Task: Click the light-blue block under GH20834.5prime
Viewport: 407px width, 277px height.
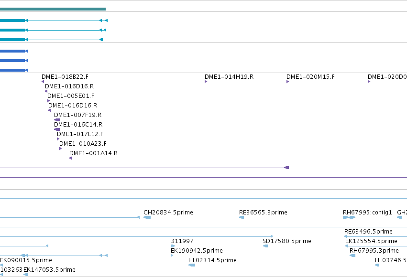Action: pos(147,217)
